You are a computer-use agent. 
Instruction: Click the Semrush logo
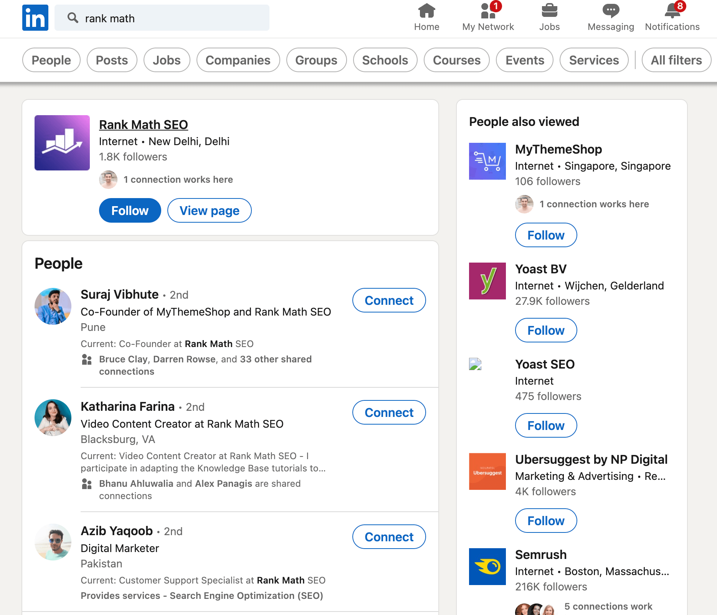[487, 567]
